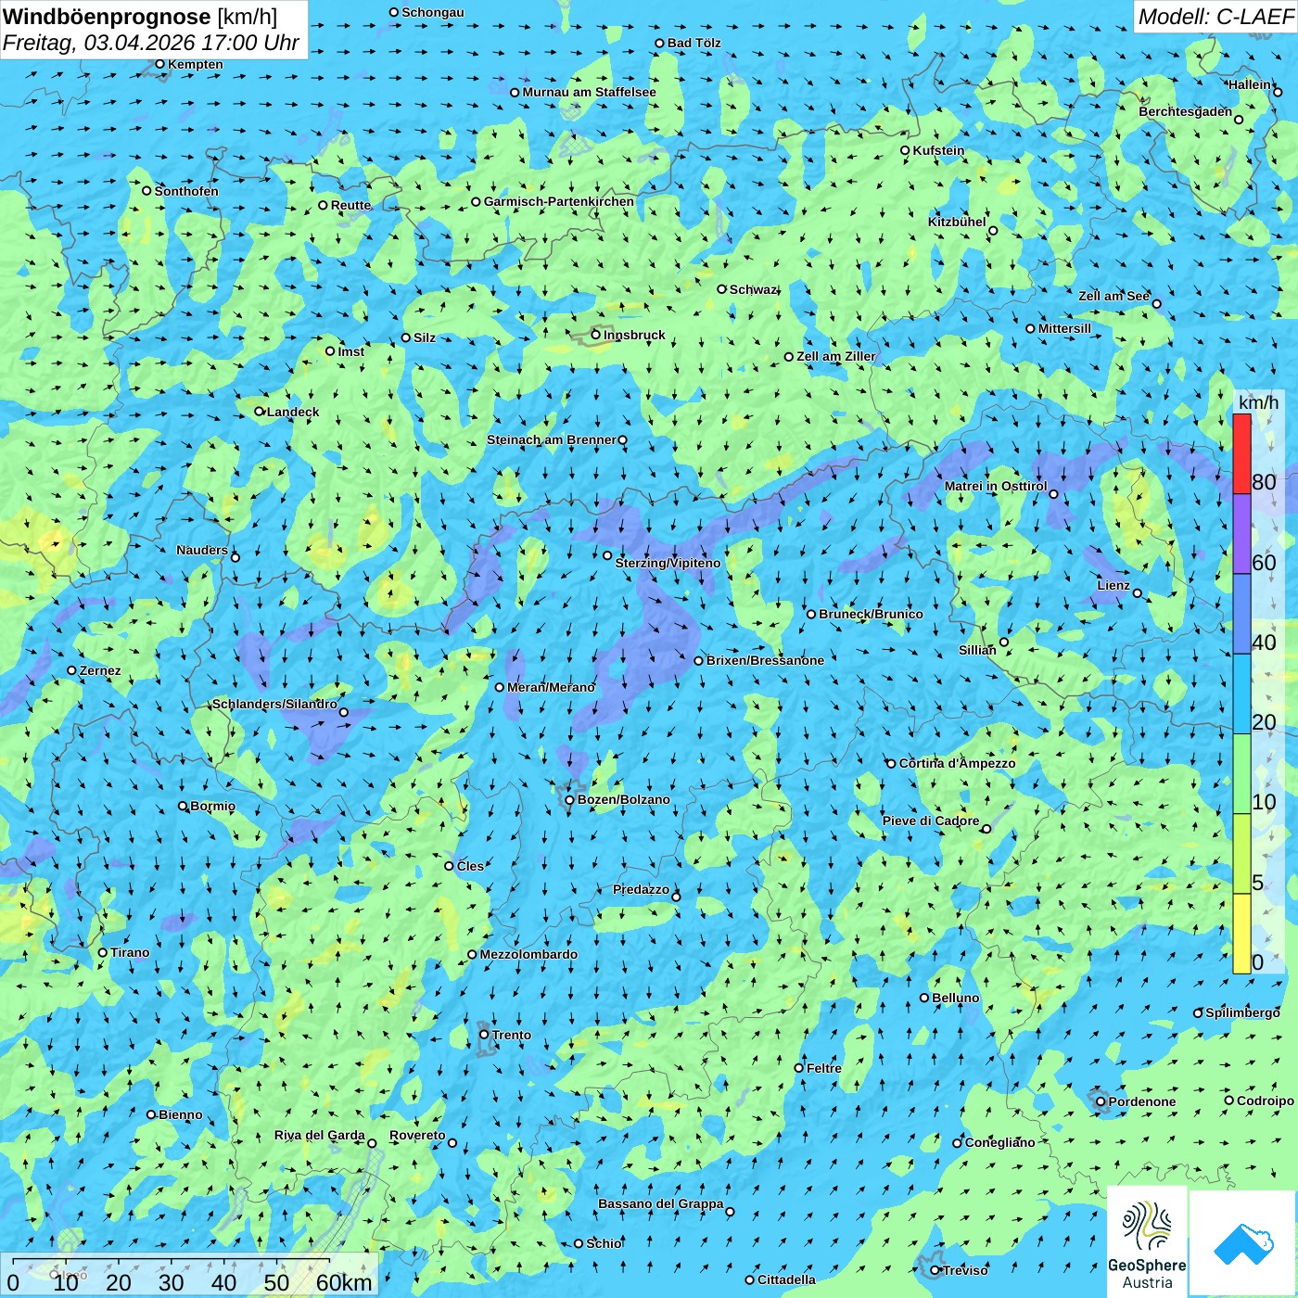Click the purple 60 km/h legend segment
This screenshot has width=1298, height=1298.
tap(1241, 534)
